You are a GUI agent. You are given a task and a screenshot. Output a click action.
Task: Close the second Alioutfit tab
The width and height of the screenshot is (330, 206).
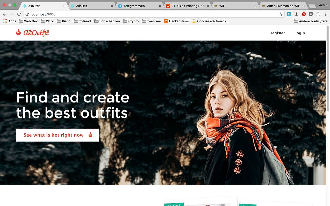point(112,6)
